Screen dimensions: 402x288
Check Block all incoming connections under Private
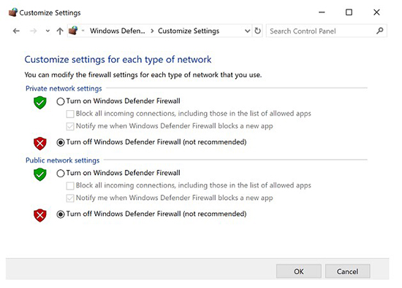coord(70,114)
